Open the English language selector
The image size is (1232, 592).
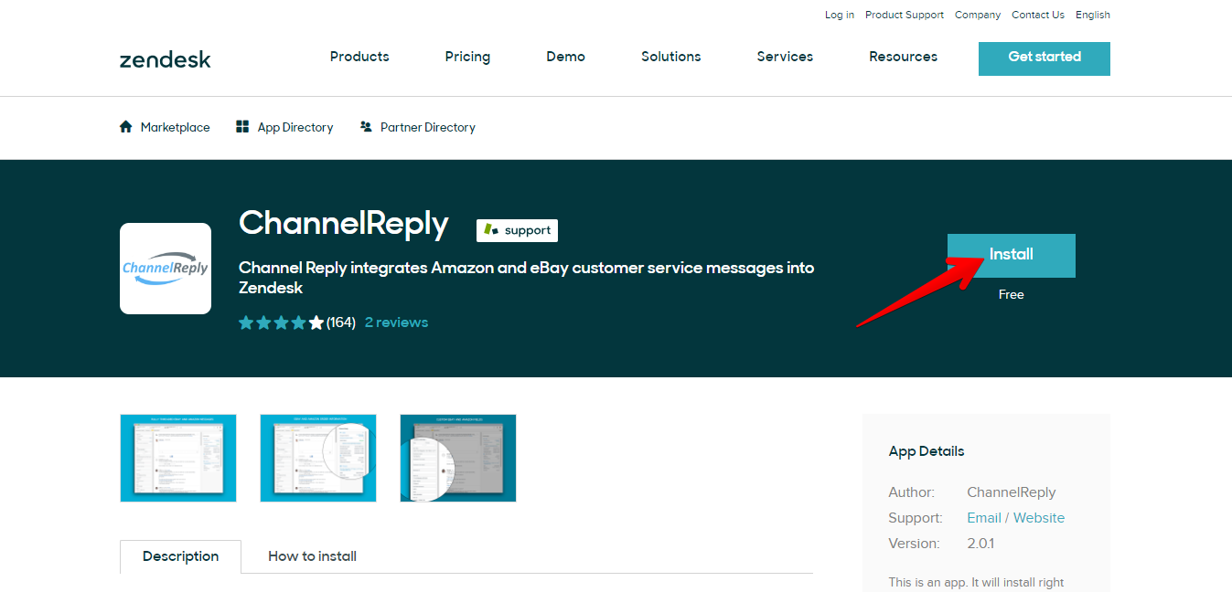coord(1093,15)
